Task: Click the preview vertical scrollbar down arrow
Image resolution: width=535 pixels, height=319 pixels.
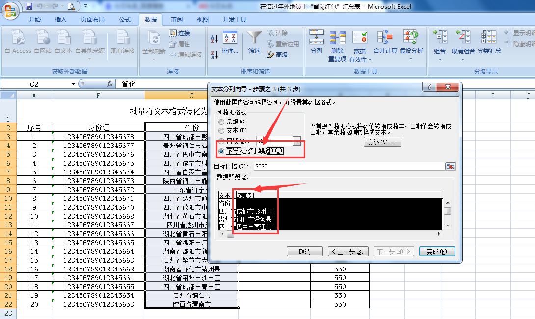Action: pyautogui.click(x=447, y=226)
